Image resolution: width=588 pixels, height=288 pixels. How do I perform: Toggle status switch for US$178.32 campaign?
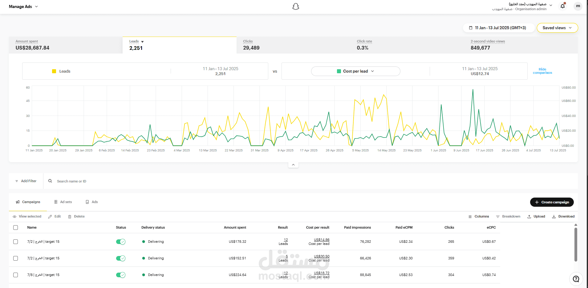tap(121, 242)
